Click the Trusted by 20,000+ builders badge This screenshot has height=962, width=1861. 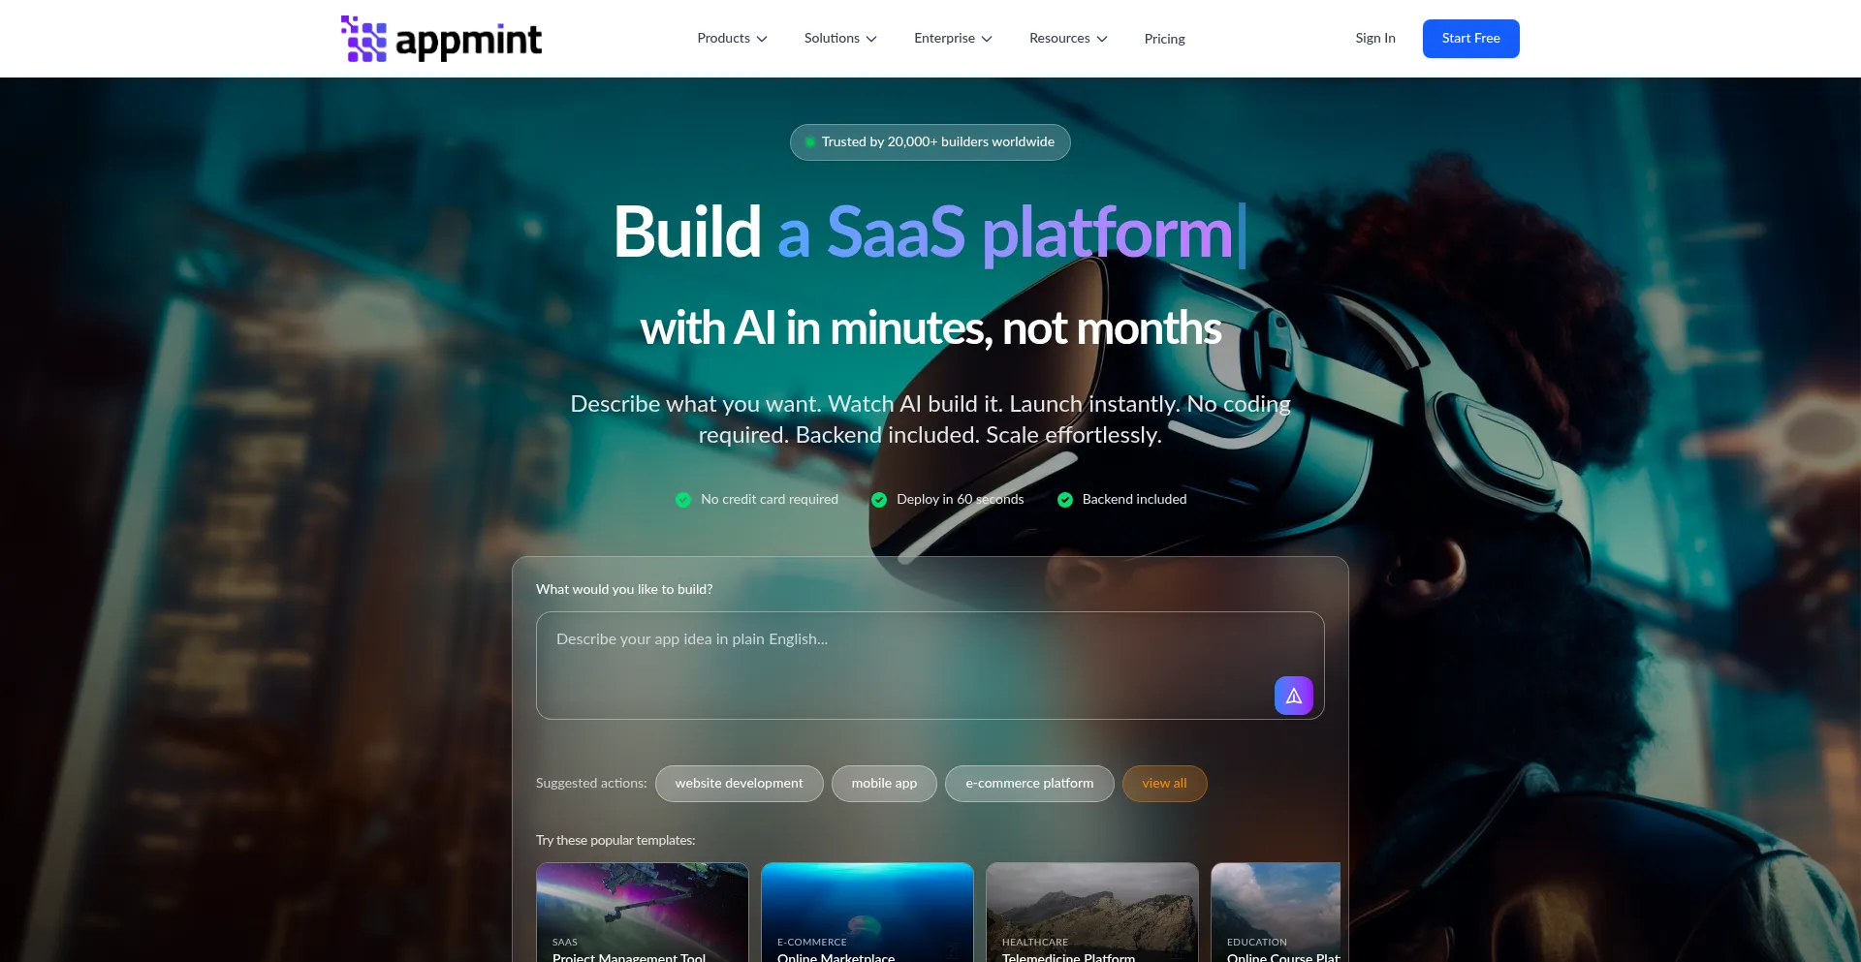[x=930, y=142]
